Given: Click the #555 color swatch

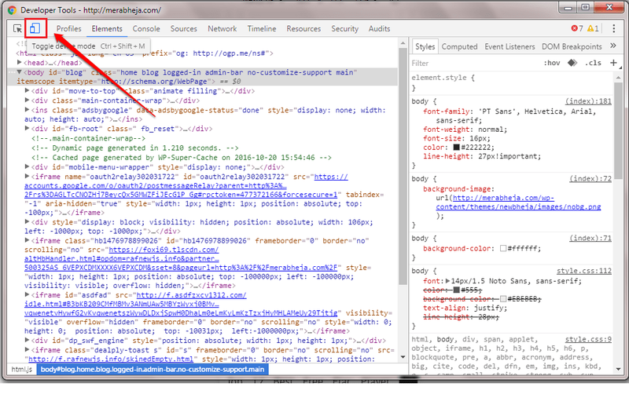Looking at the screenshot, I should point(456,290).
